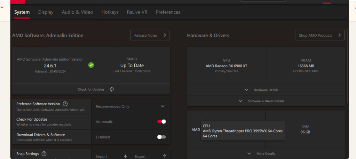Select the ReLive VR tab
Viewport: 356px width, 159px height.
click(x=137, y=12)
